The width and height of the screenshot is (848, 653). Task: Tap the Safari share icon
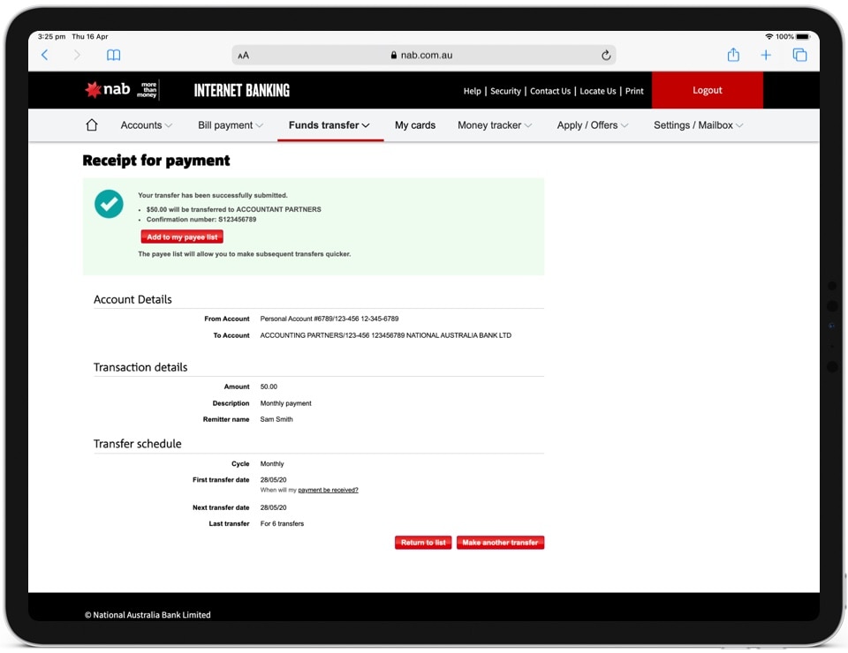point(733,55)
